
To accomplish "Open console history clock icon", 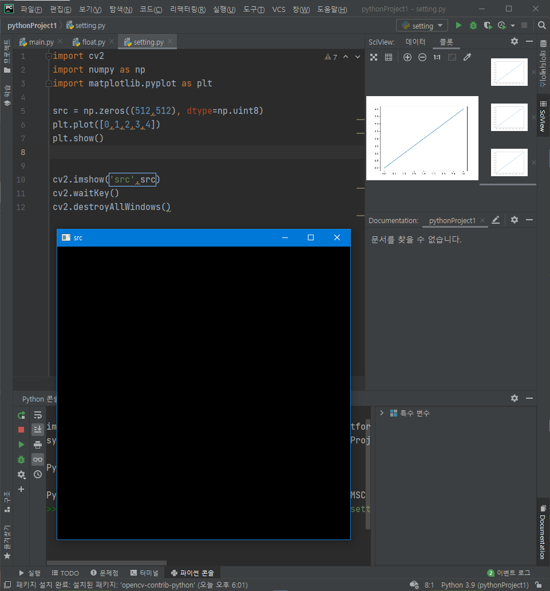I will tap(38, 474).
